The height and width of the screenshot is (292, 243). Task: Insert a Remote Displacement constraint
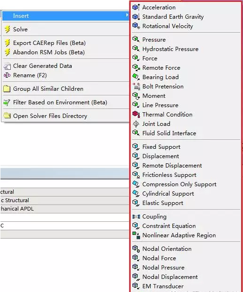click(x=172, y=166)
